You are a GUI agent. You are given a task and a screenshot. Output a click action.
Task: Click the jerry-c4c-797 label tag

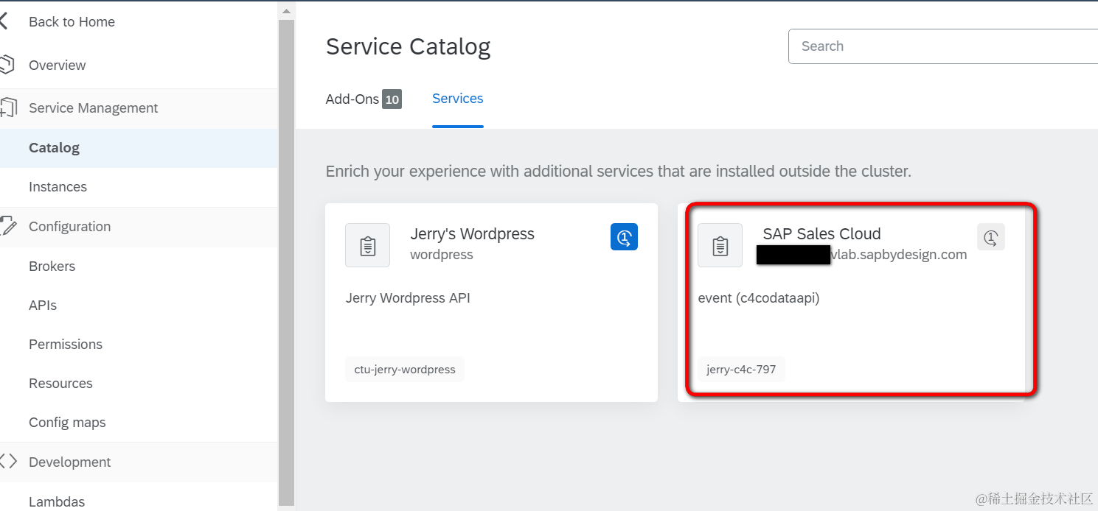click(x=741, y=370)
